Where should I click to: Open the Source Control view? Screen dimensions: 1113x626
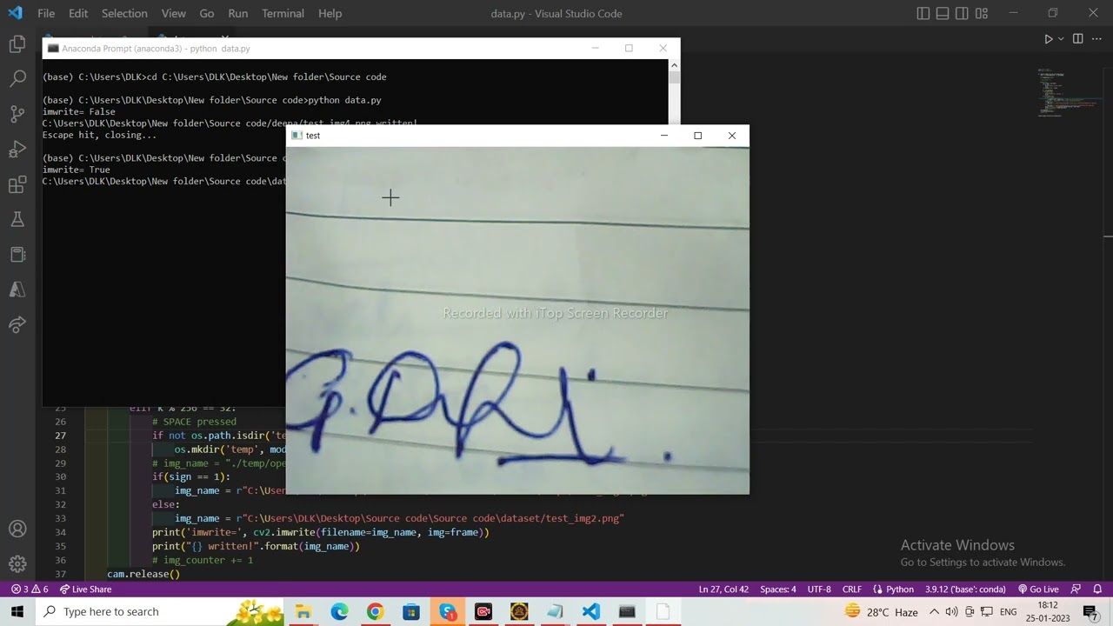17,114
